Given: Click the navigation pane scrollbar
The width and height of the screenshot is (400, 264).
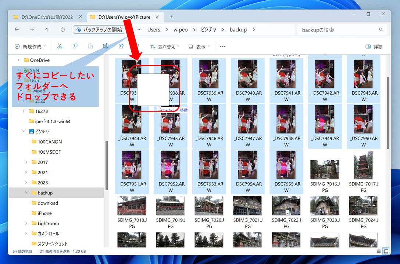Looking at the screenshot, I should click(x=106, y=165).
